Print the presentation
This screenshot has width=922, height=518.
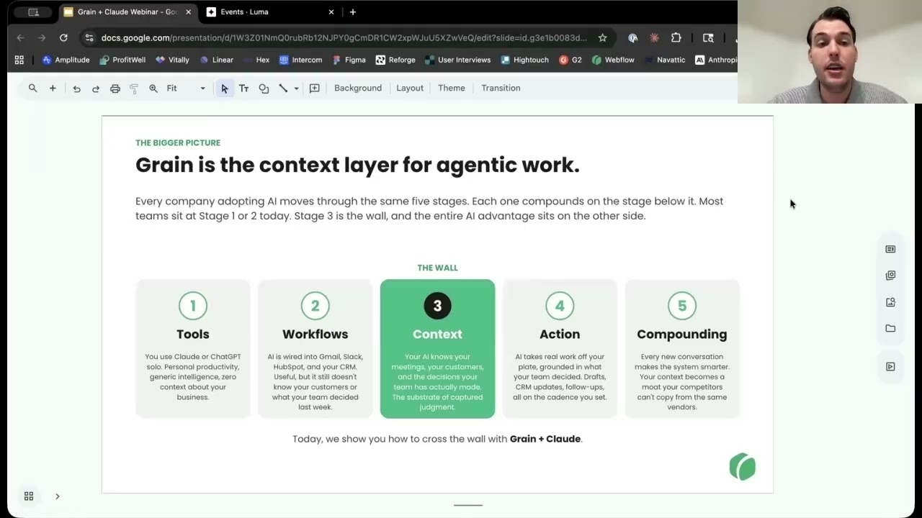[115, 88]
